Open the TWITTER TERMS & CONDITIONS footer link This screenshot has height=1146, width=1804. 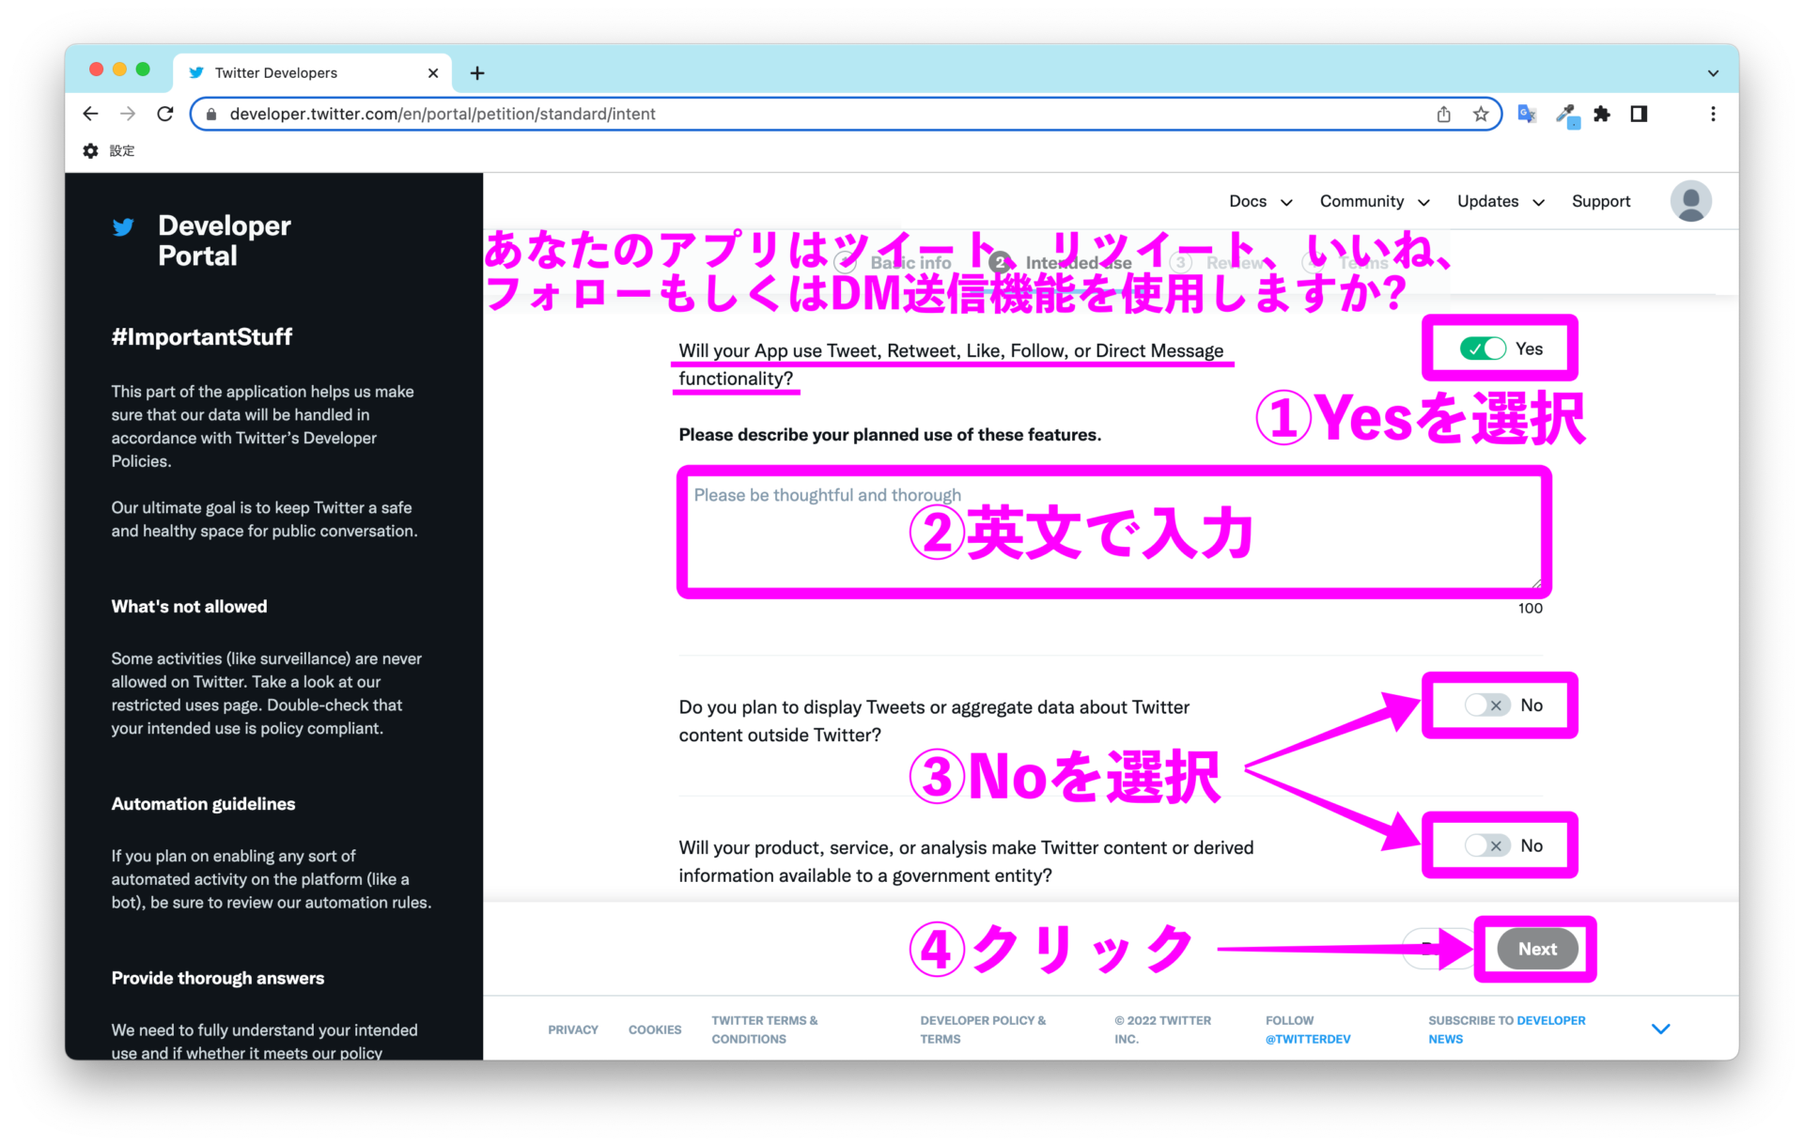click(764, 1029)
